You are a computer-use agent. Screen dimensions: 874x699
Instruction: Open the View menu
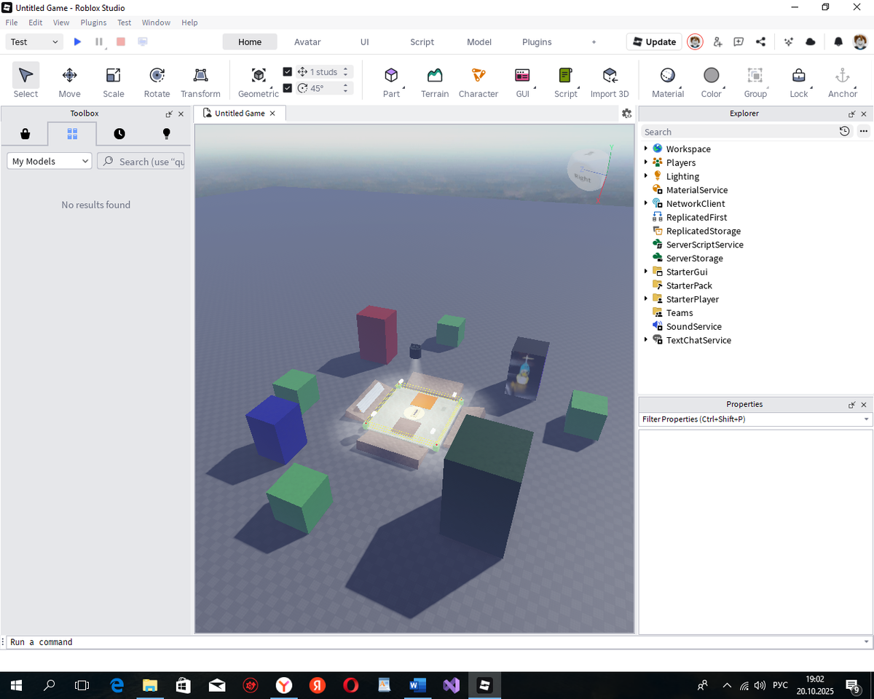click(x=60, y=22)
